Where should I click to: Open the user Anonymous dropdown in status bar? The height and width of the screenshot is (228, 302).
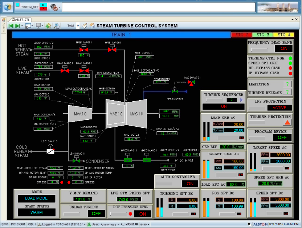click(118, 224)
